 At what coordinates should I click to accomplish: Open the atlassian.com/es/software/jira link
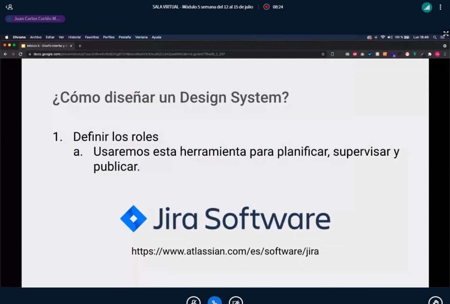coord(225,251)
